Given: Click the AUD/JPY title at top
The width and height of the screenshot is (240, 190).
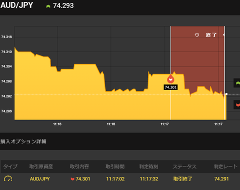Looking at the screenshot, I should coord(16,5).
